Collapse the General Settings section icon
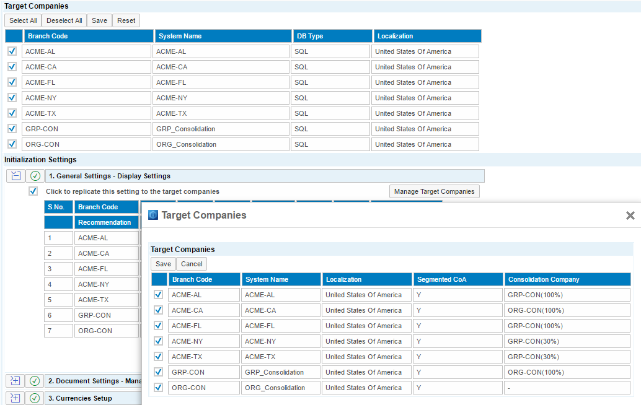Screen dimensions: 641x405 [x=15, y=176]
